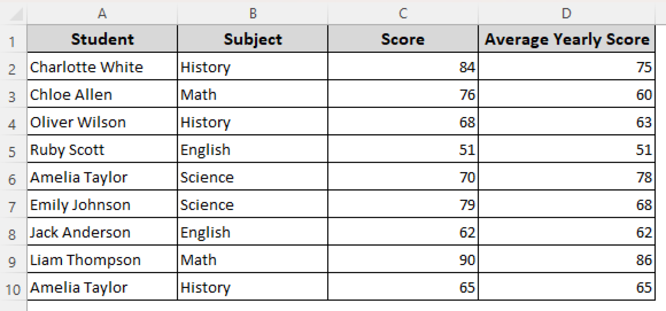Click the Liam Thompson cell

pos(102,260)
